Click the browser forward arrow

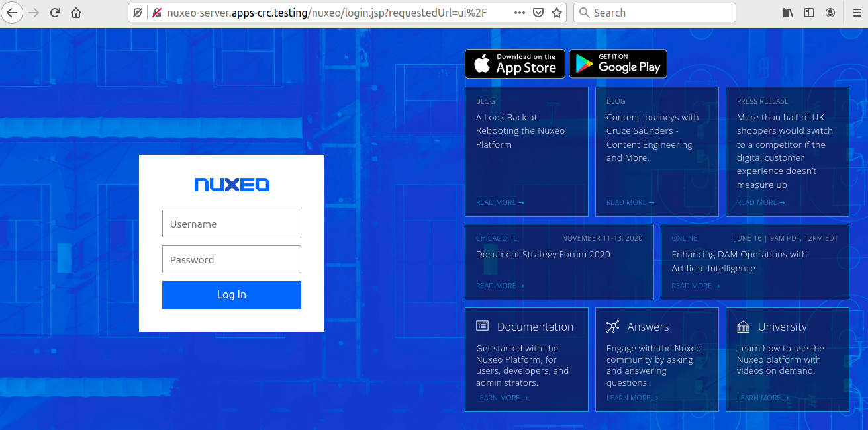tap(34, 13)
